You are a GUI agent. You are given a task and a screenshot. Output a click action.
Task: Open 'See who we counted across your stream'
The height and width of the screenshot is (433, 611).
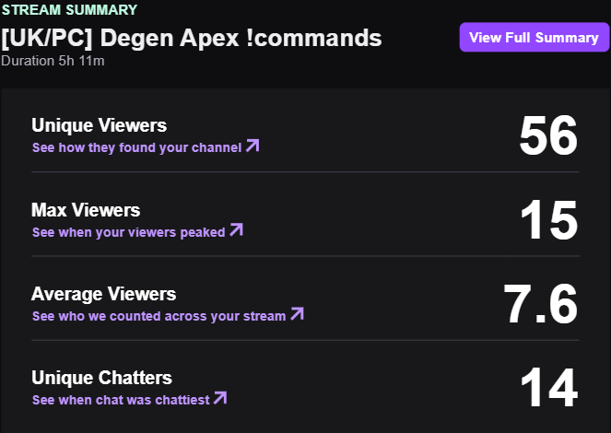(x=159, y=316)
